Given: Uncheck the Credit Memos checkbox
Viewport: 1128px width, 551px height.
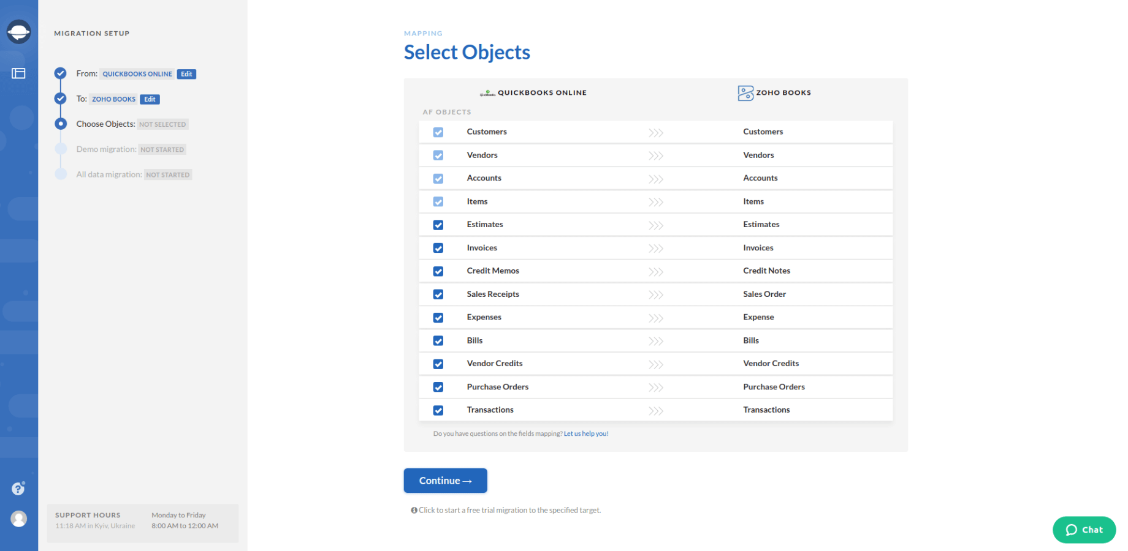Looking at the screenshot, I should click(438, 271).
